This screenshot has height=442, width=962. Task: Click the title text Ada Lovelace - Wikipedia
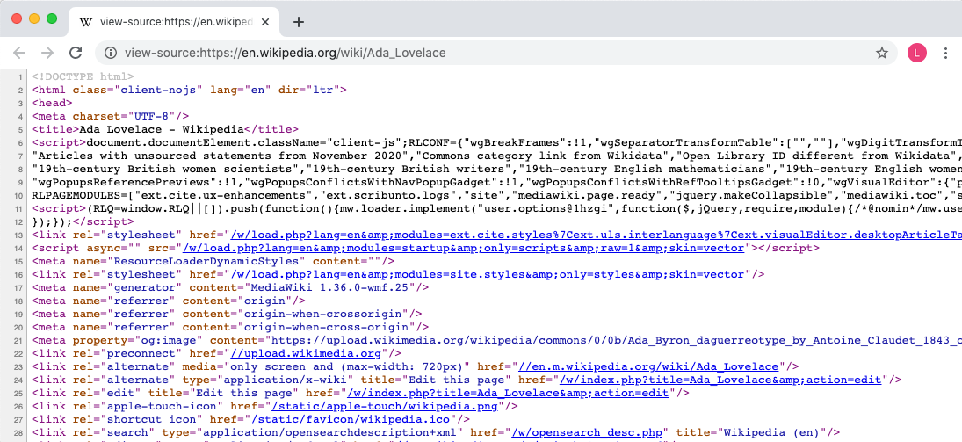[x=162, y=129]
